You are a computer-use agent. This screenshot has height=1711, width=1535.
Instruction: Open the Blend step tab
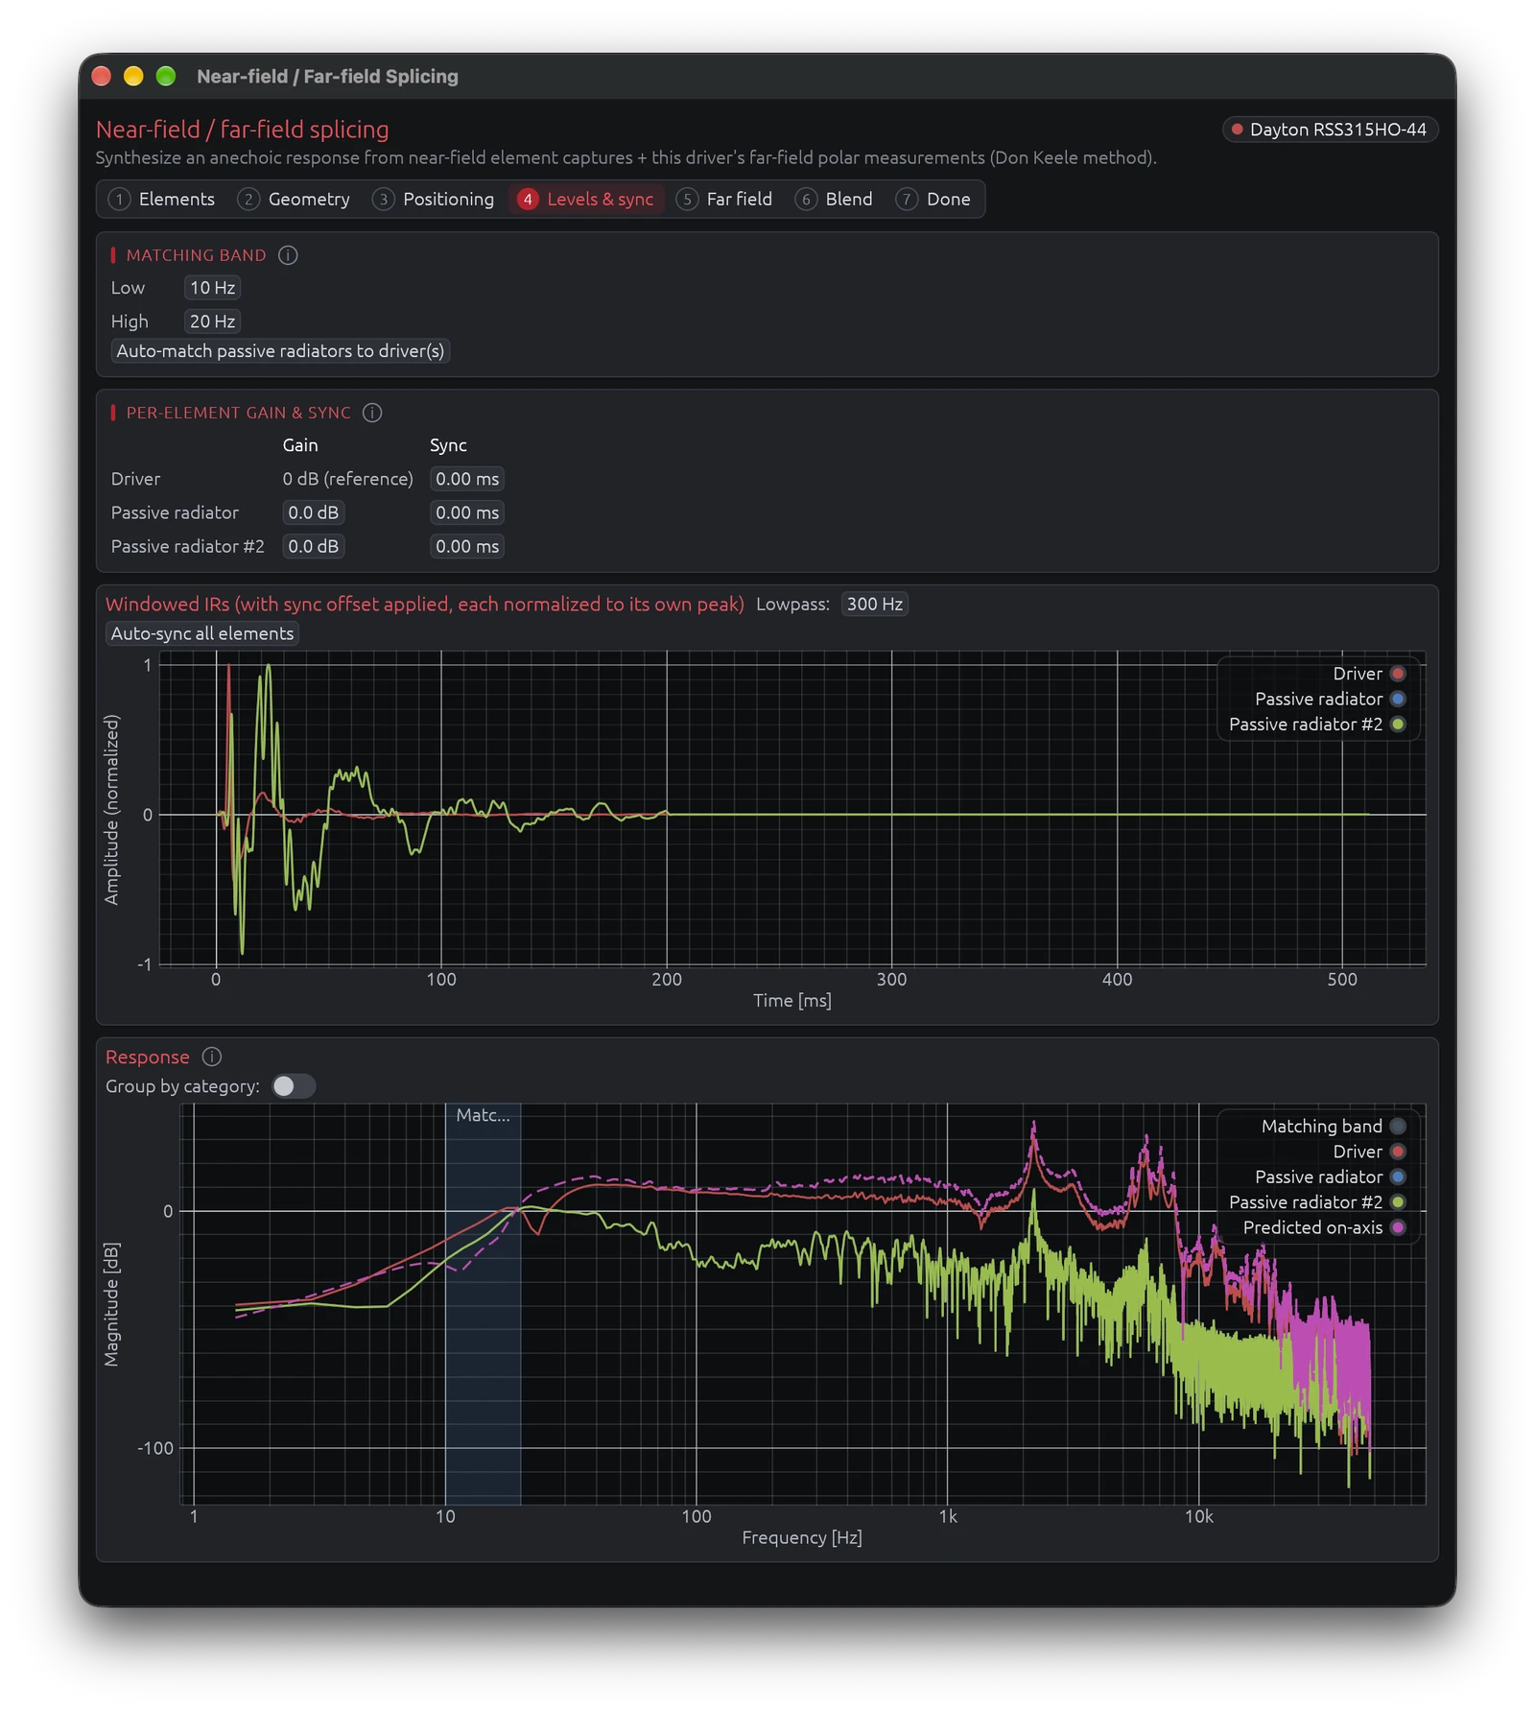tap(835, 200)
